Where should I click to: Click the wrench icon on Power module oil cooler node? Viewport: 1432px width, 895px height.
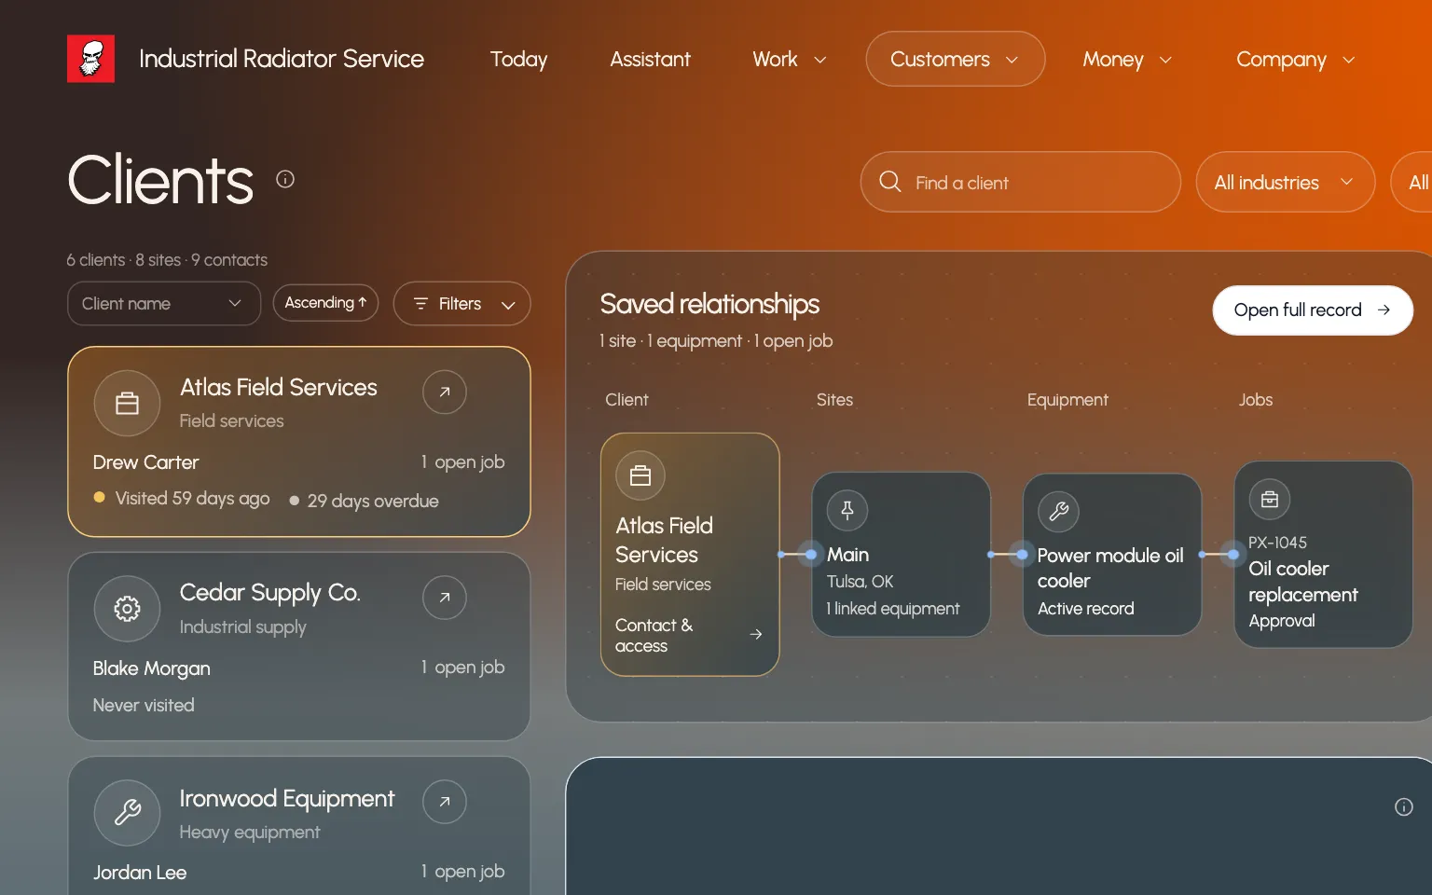click(x=1058, y=511)
